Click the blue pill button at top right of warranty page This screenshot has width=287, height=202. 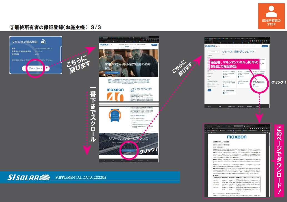coord(154,45)
